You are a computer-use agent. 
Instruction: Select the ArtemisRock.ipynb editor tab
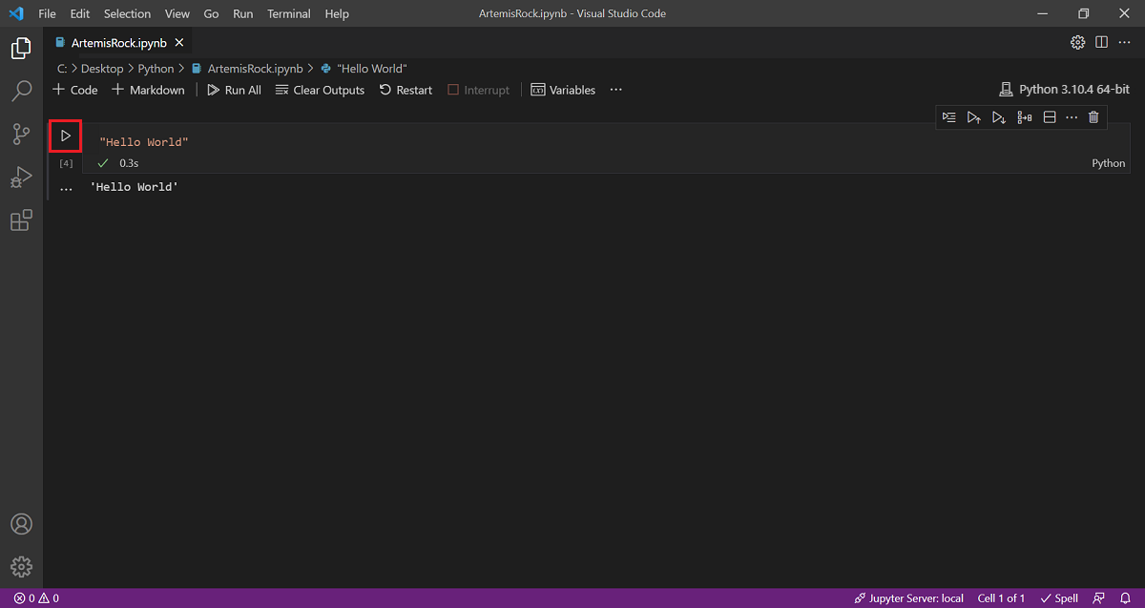(118, 43)
